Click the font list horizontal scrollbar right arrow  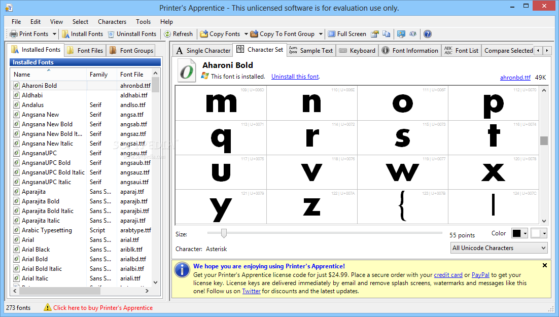(147, 291)
